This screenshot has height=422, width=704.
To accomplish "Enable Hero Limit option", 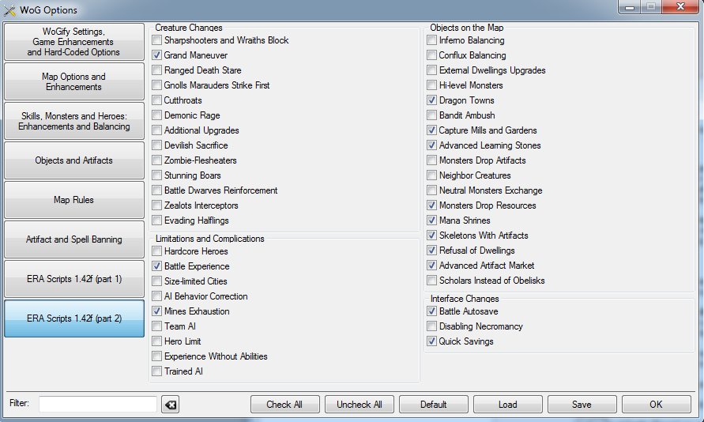I will (156, 341).
